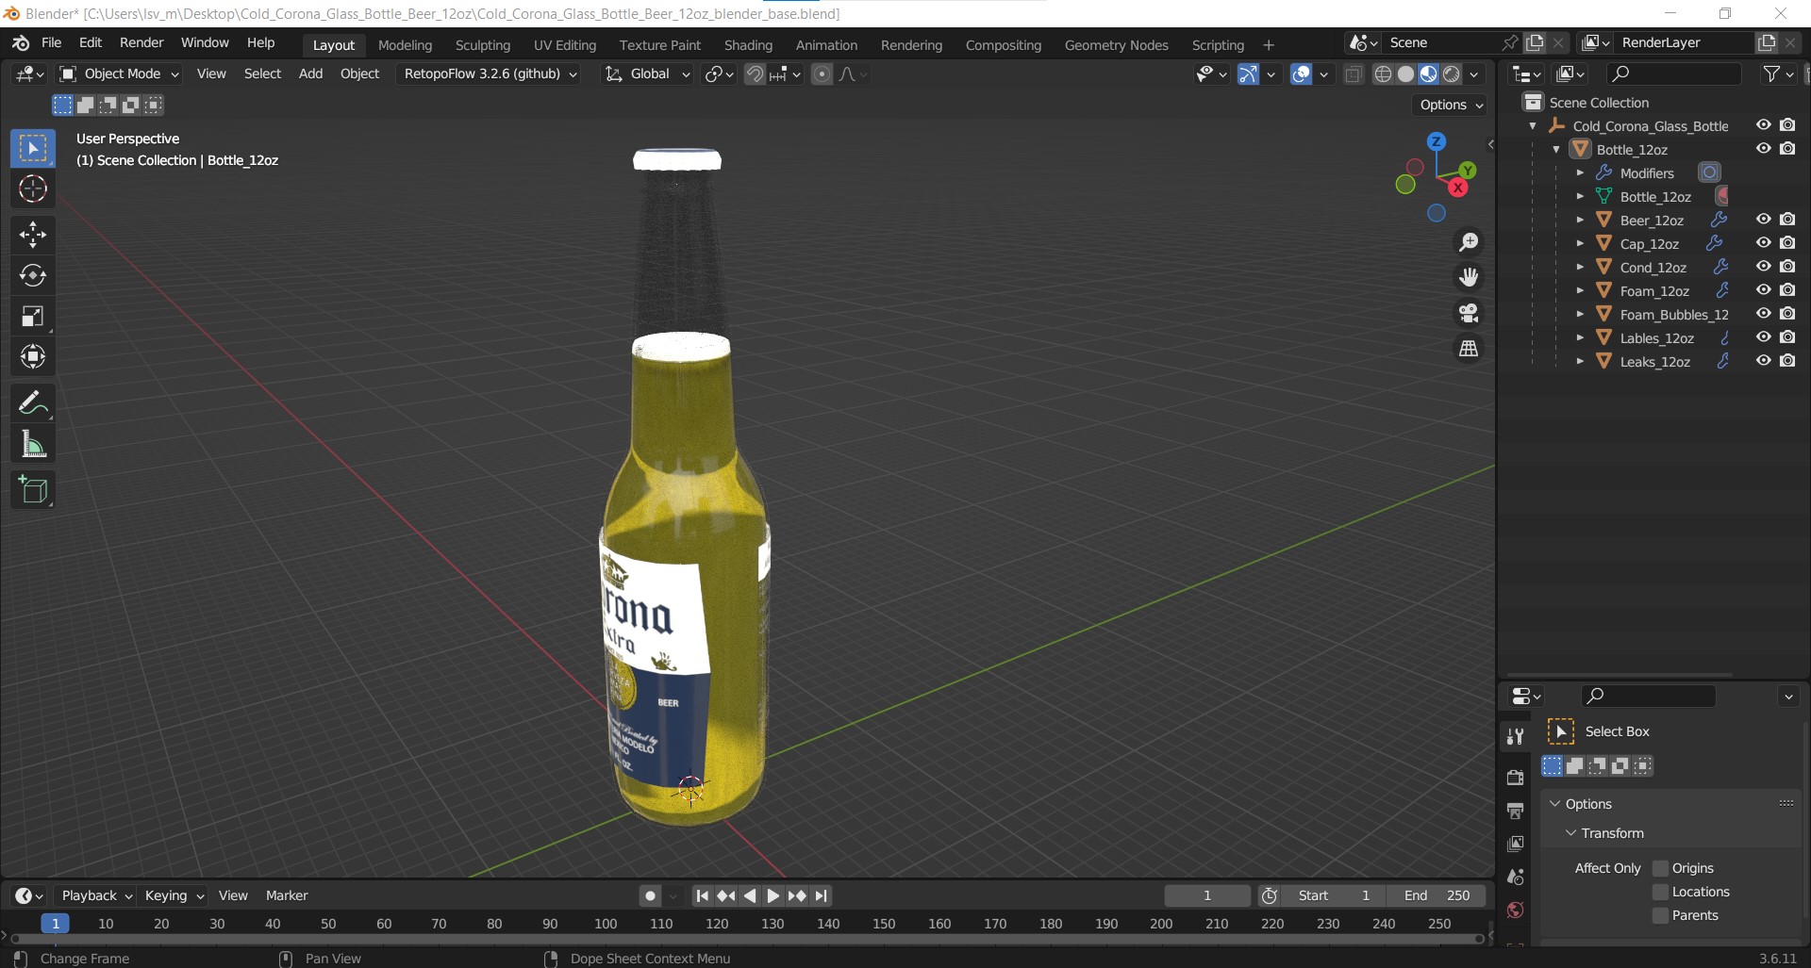
Task: Toggle viewport overlays button
Action: click(1301, 74)
